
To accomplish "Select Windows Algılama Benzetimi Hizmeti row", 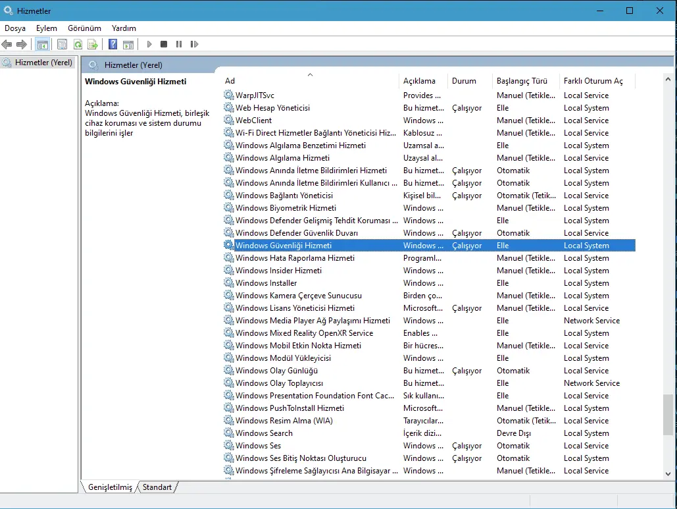I will 430,145.
